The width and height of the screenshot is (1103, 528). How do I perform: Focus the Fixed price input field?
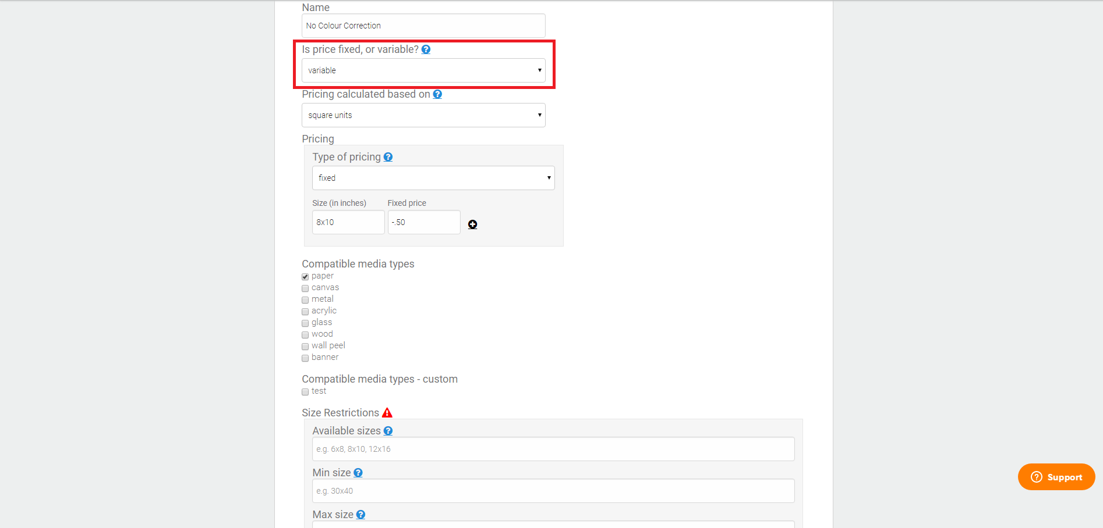point(424,222)
